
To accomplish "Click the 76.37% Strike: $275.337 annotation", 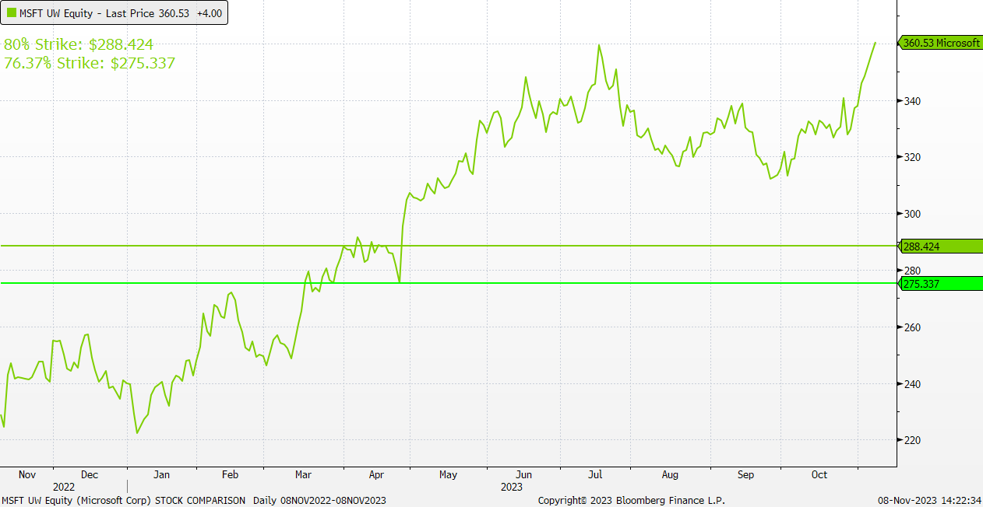I will click(90, 63).
